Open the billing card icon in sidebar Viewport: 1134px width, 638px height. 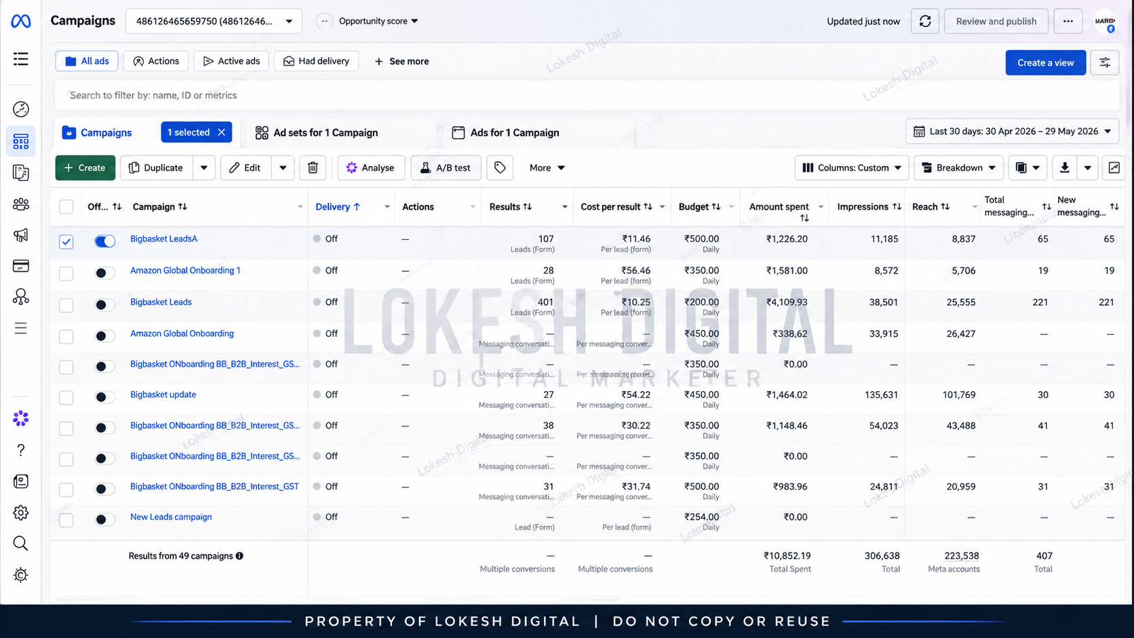point(21,266)
